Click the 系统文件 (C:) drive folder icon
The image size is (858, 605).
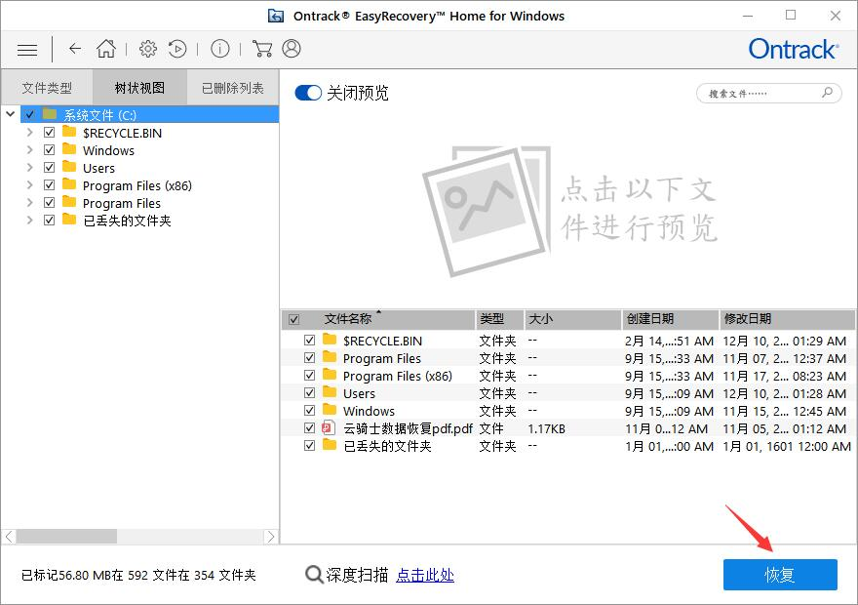tap(50, 114)
